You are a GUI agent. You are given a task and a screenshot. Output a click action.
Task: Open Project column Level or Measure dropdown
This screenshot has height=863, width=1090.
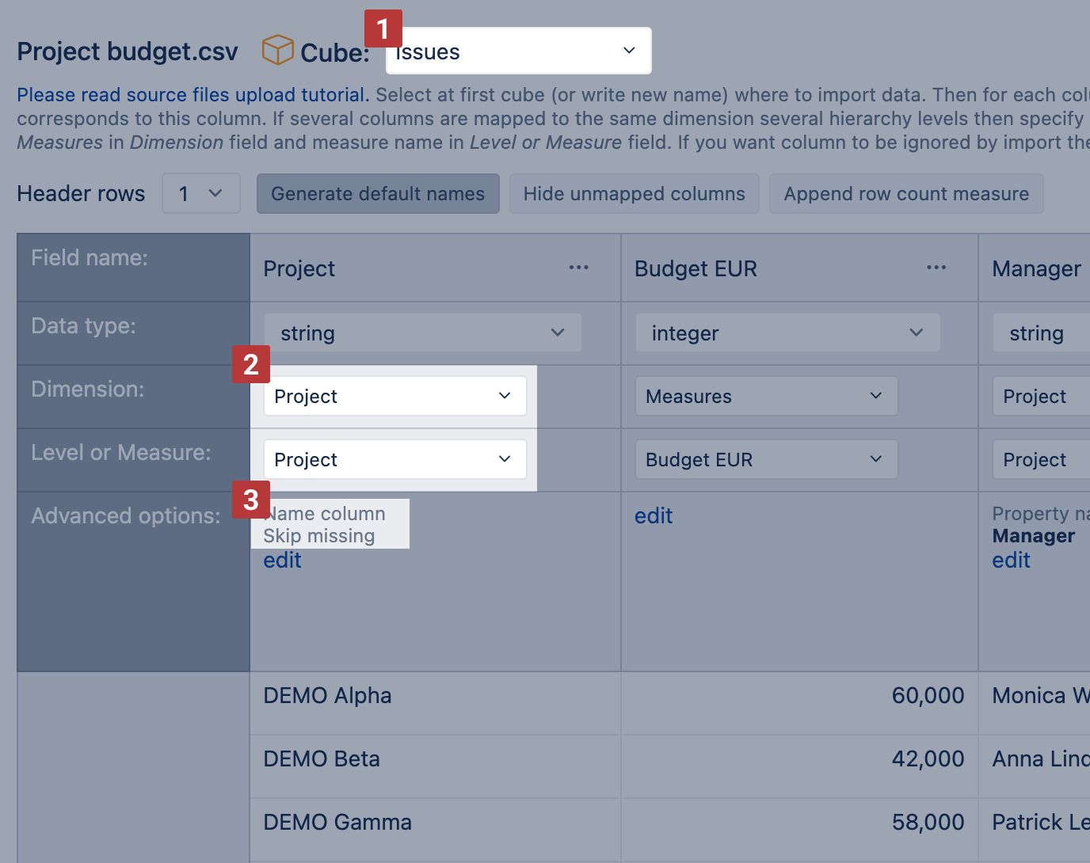pos(394,459)
